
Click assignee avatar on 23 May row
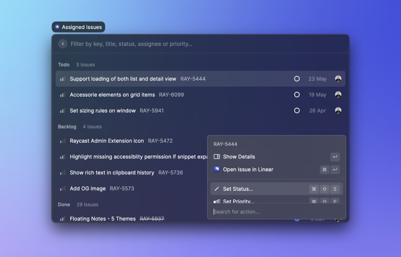point(338,79)
